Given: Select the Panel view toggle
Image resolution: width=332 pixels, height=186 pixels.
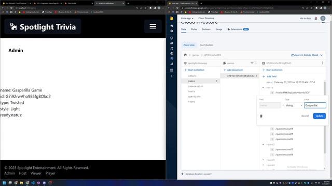Looking at the screenshot, I should coord(189,45).
